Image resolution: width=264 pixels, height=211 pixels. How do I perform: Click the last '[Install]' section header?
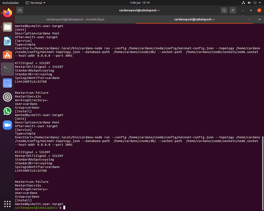(x=23, y=200)
